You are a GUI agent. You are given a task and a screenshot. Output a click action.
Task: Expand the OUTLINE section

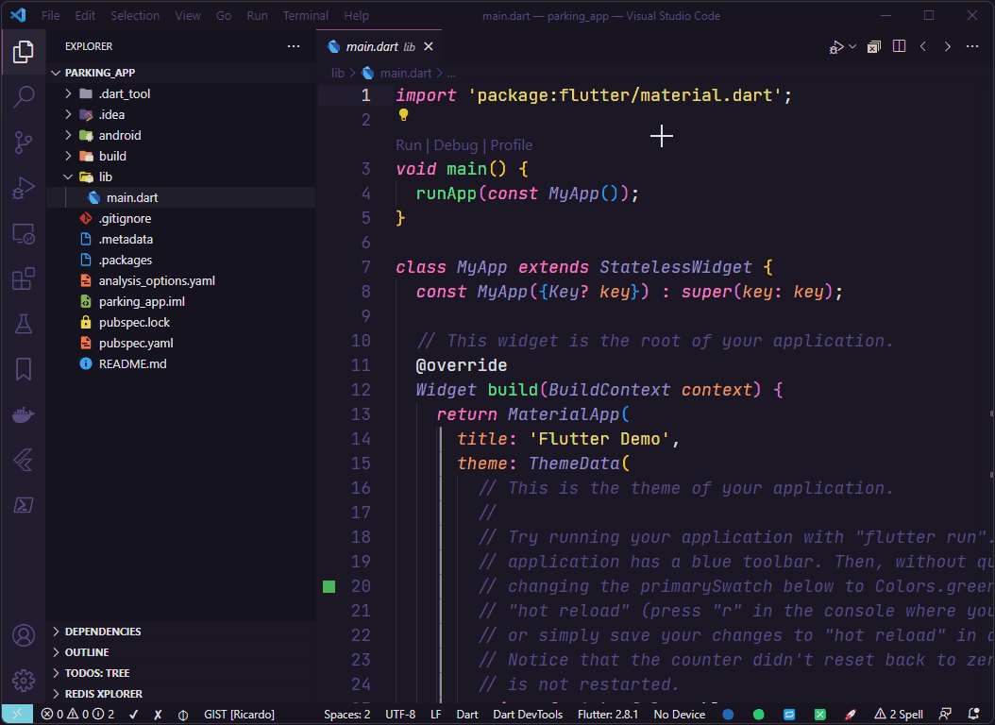point(181,652)
